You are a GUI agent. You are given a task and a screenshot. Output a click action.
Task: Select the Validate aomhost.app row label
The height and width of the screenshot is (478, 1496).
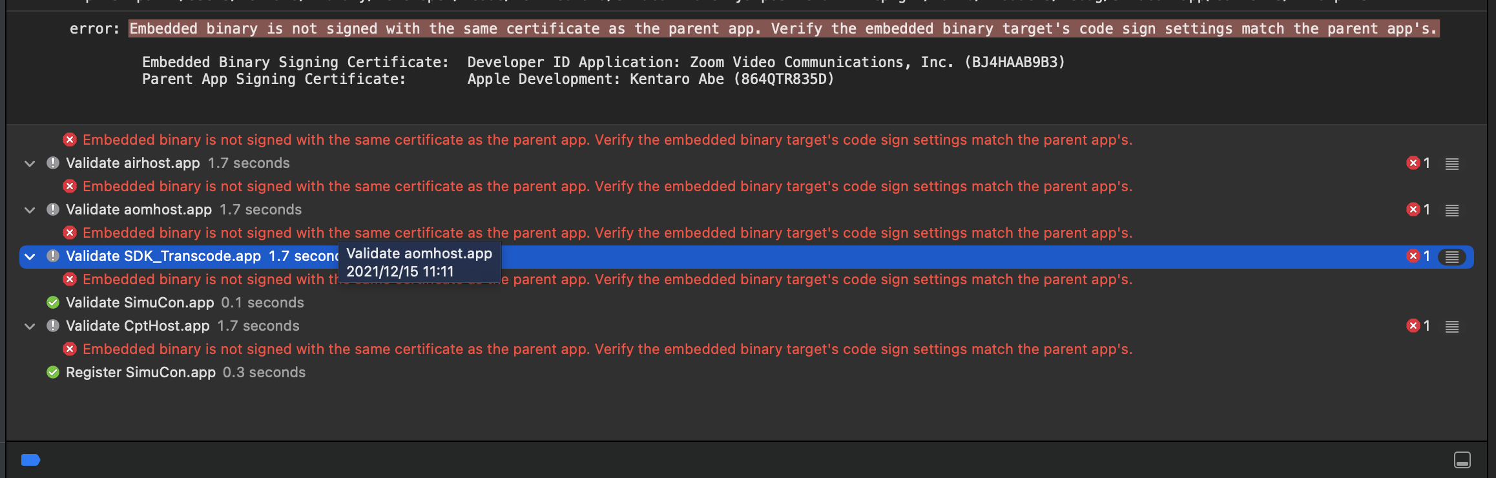(138, 209)
